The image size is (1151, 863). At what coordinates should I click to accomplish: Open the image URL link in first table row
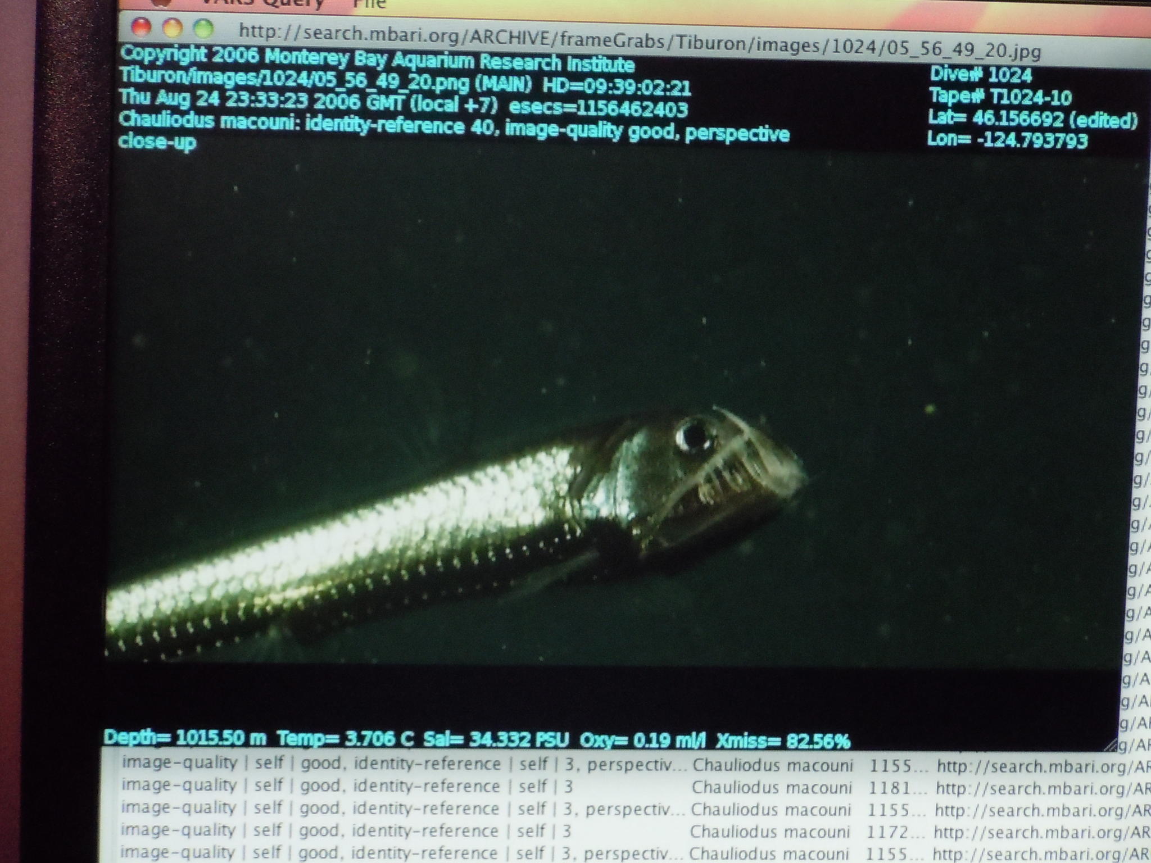point(1043,767)
